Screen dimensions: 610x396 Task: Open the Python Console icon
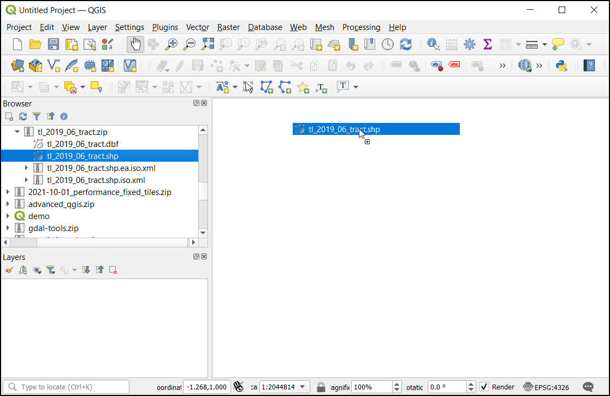click(x=561, y=66)
